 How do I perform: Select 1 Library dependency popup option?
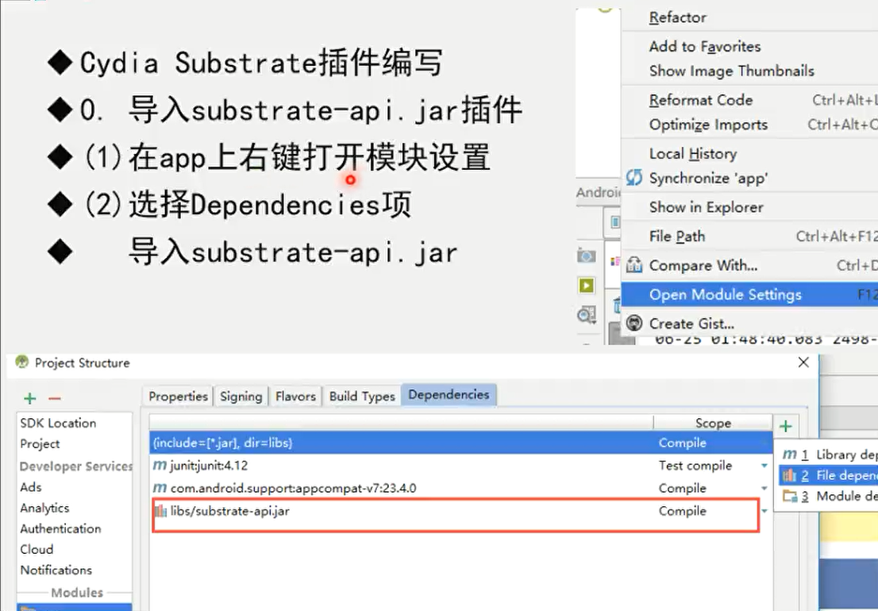pyautogui.click(x=828, y=455)
